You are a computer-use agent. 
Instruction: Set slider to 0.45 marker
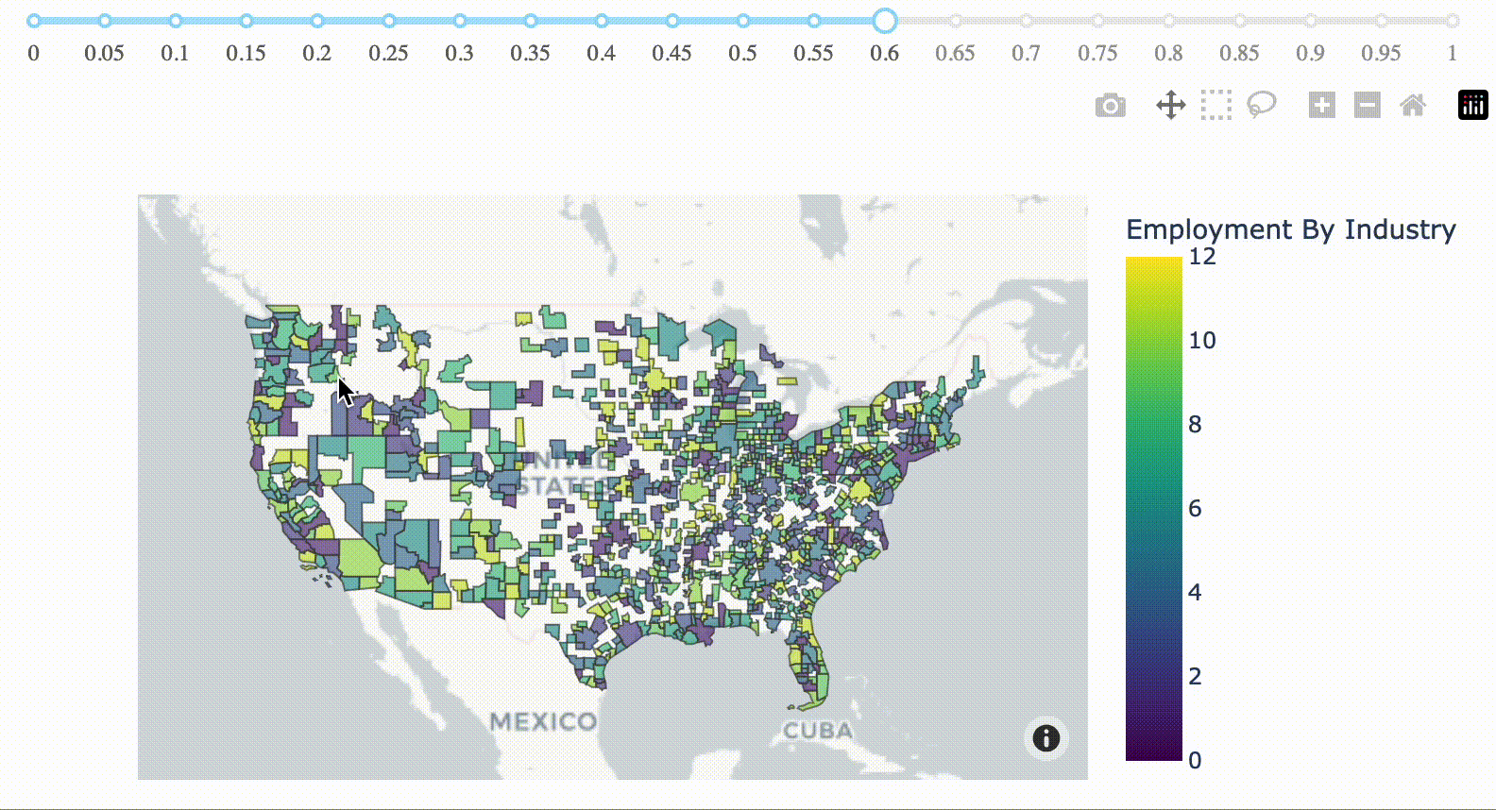click(672, 21)
